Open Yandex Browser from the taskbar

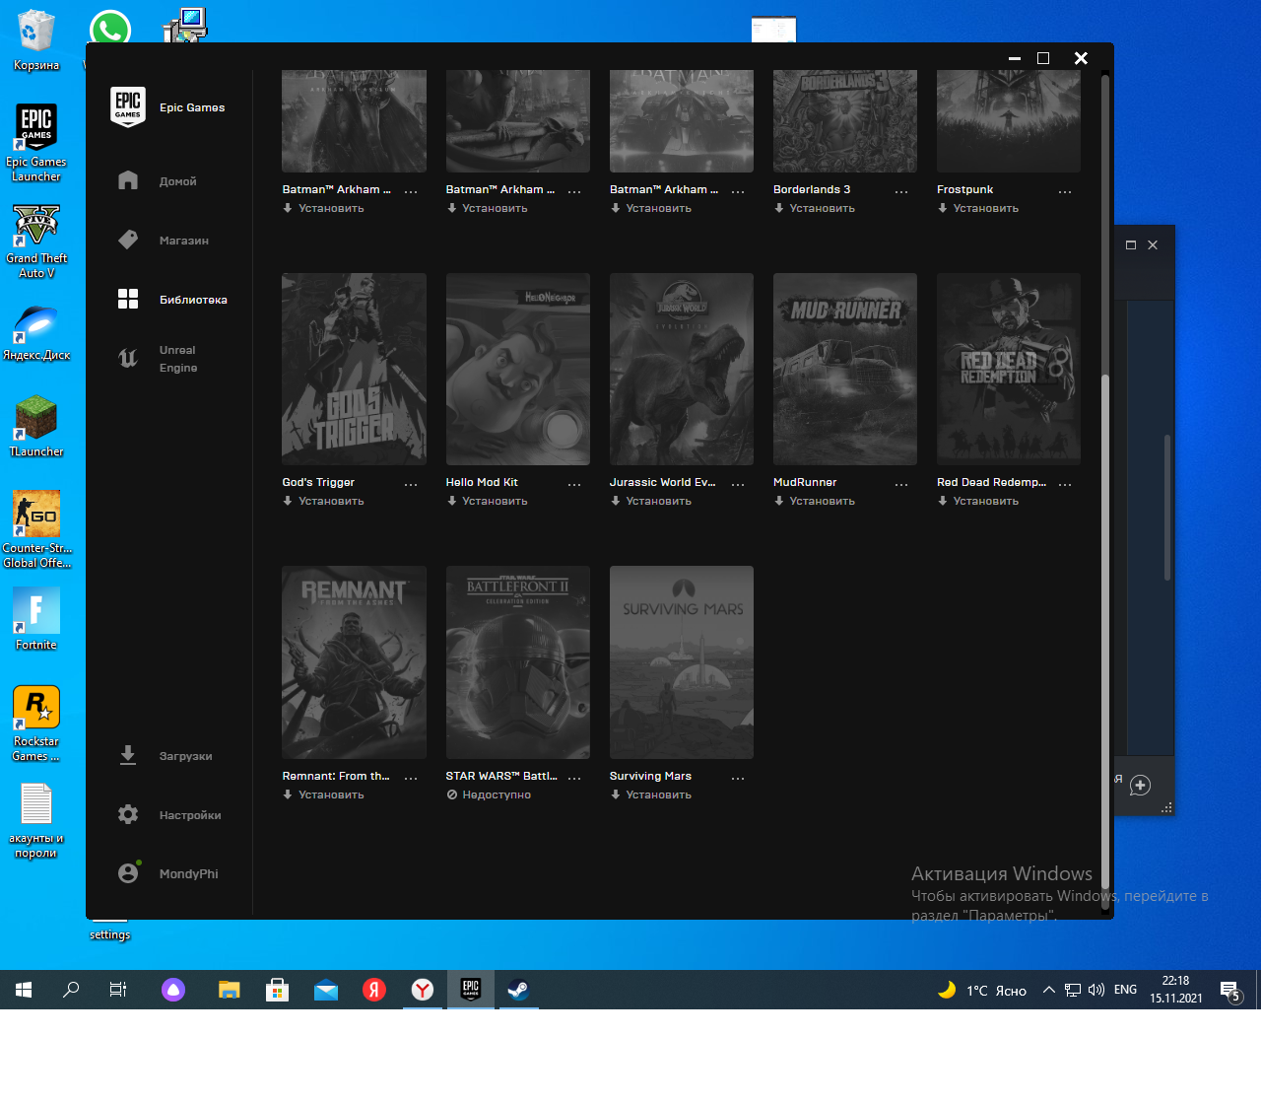tap(423, 990)
